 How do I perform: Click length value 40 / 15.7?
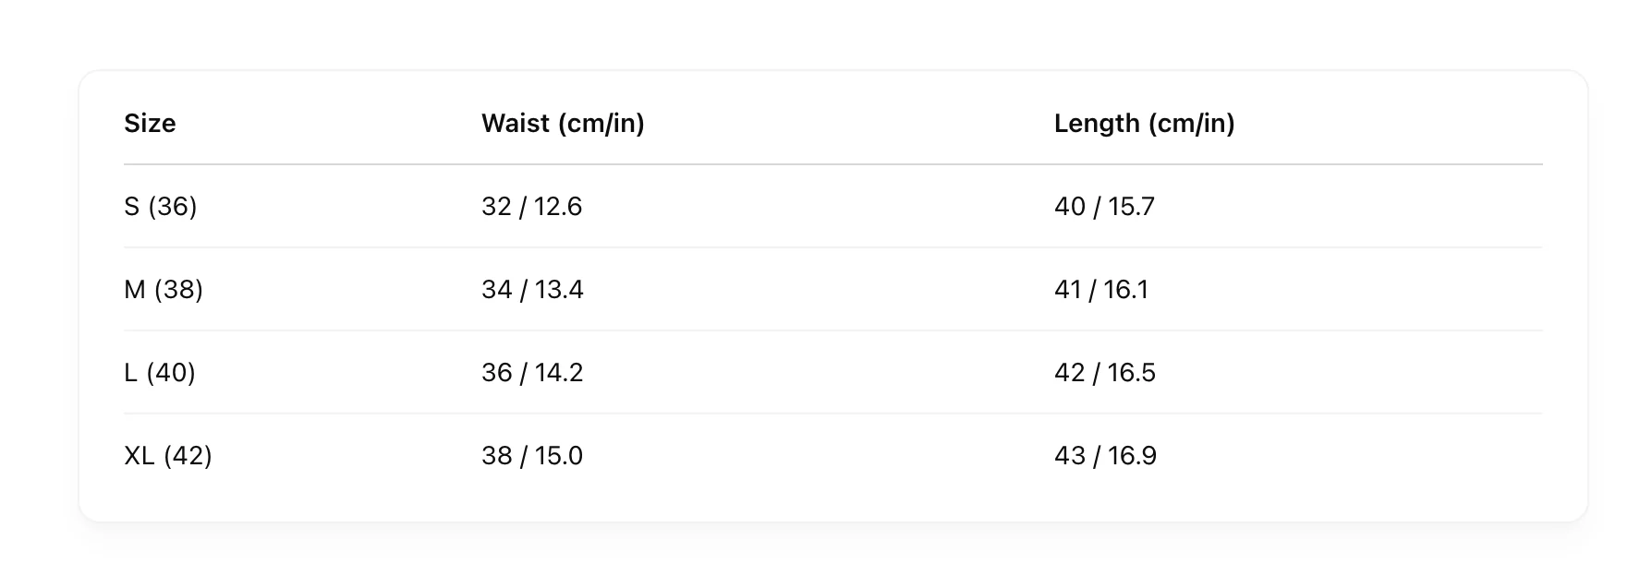coord(1104,206)
